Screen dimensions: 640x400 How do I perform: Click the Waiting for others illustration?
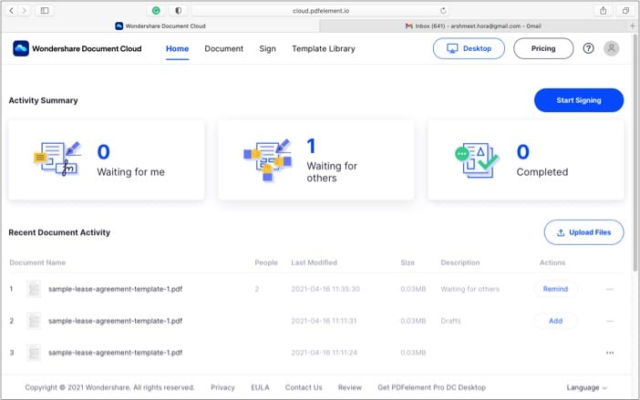click(x=267, y=159)
